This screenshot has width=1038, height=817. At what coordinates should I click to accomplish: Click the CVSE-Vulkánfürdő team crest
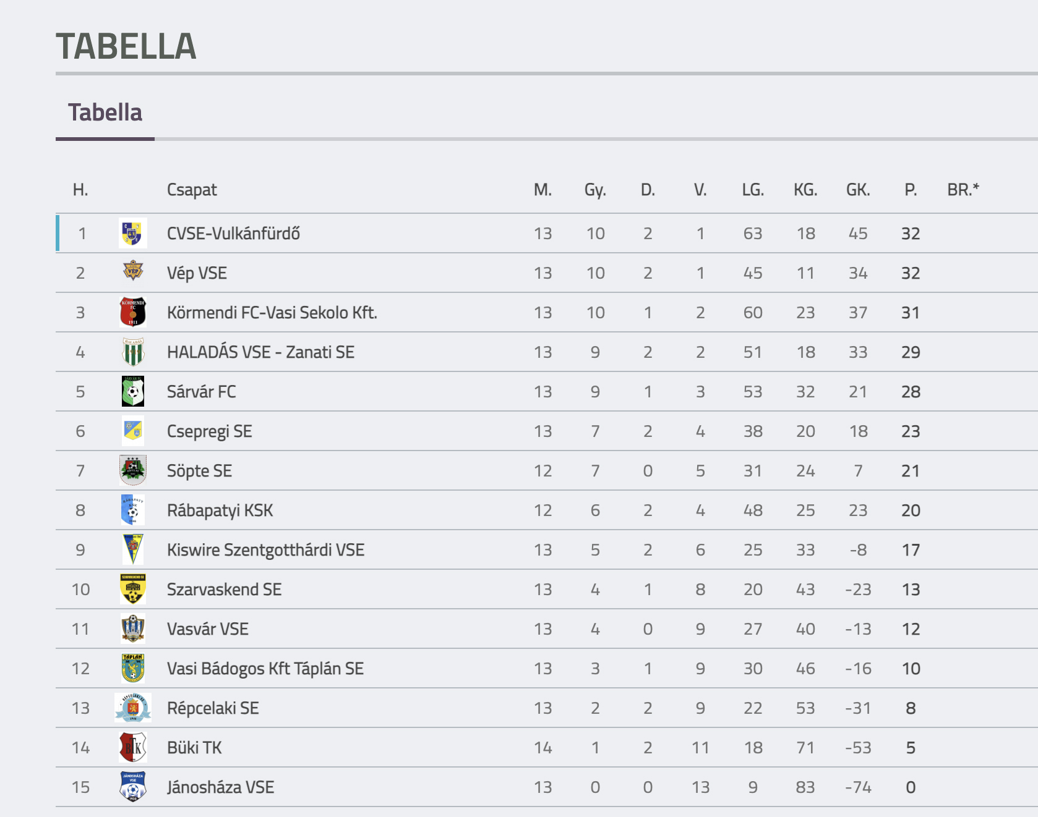[x=133, y=234]
